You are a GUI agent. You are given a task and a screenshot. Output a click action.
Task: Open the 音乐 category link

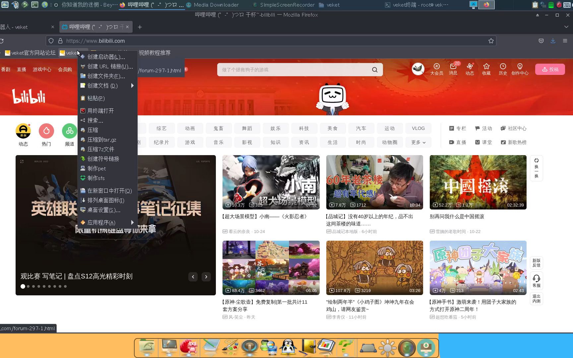(219, 142)
